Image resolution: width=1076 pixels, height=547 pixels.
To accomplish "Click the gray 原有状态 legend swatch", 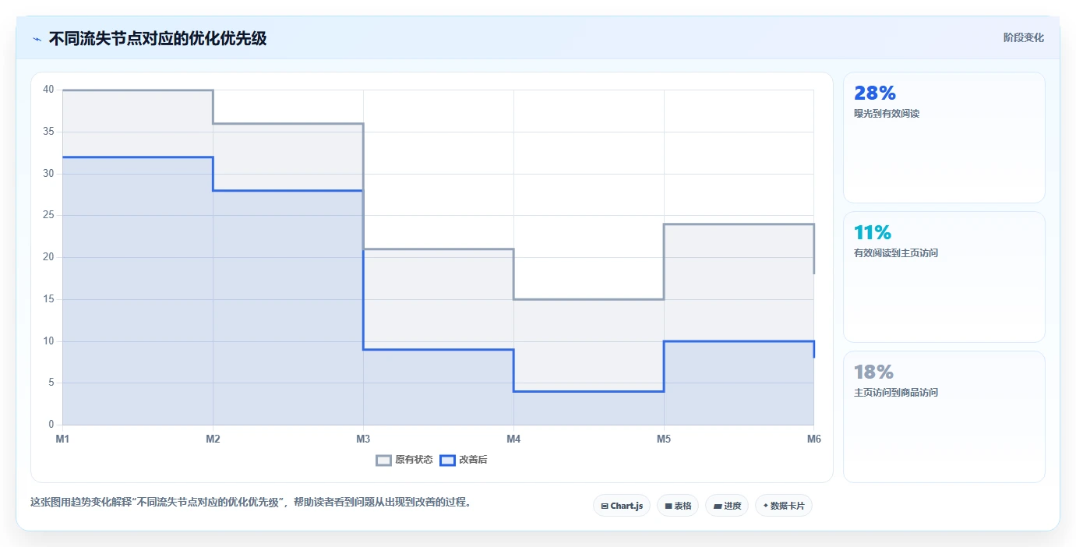I will tap(383, 460).
